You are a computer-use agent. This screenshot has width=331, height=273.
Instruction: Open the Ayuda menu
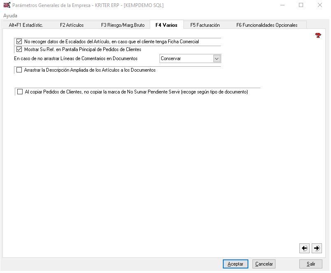(10, 16)
